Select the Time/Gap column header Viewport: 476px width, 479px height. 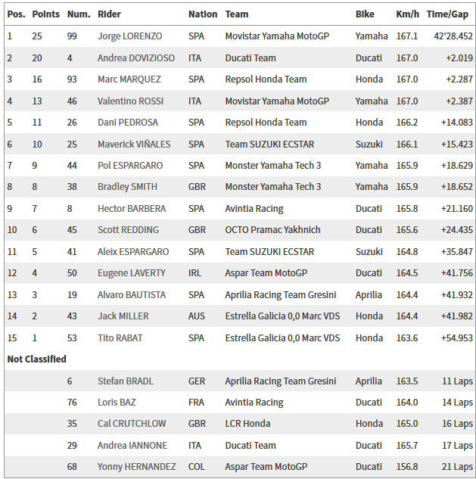pyautogui.click(x=447, y=14)
